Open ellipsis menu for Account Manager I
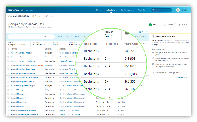 (x=141, y=90)
